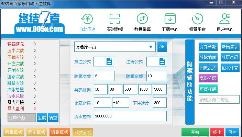Toggle the 新局清零 option

pos(230,47)
